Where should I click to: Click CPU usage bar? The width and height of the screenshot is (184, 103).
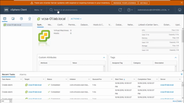coord(160,32)
